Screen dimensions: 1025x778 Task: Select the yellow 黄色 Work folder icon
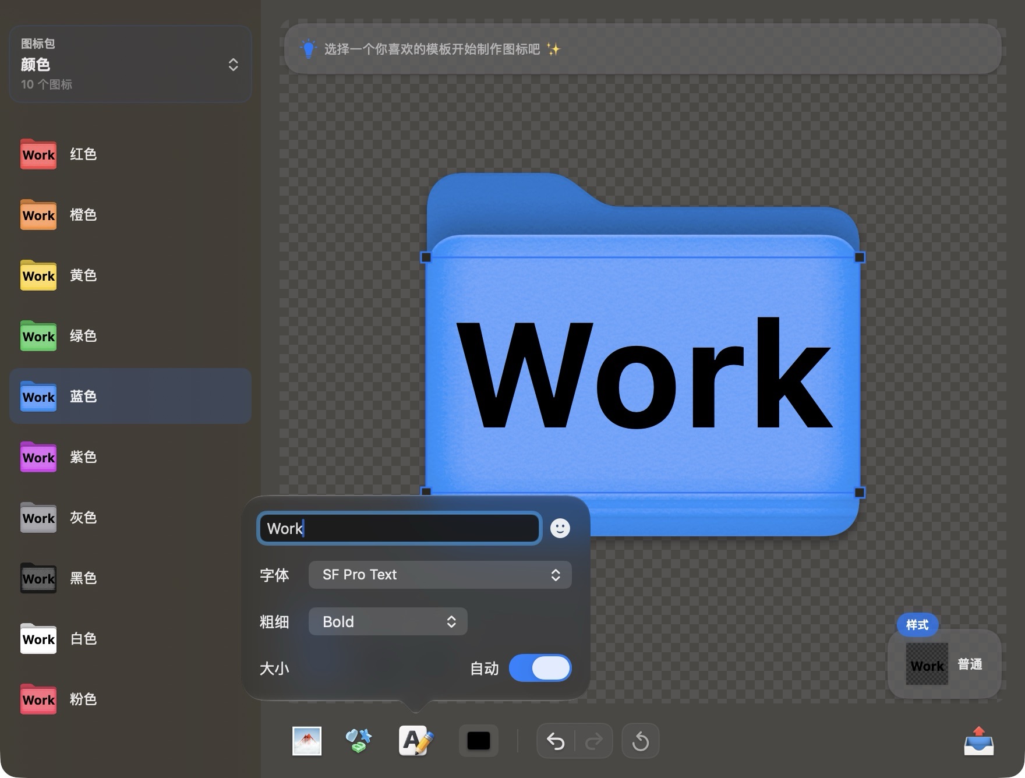click(38, 275)
